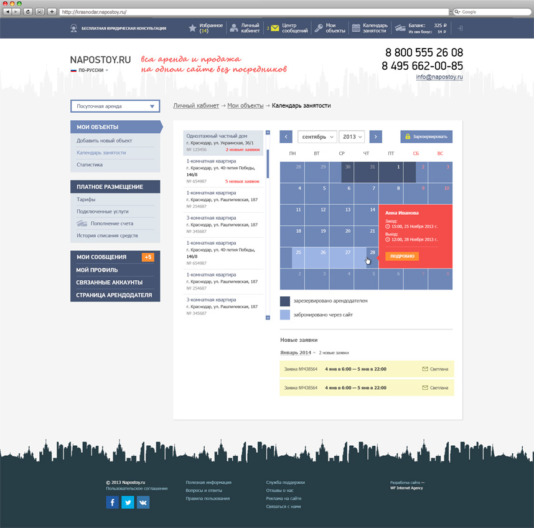Click envelope icon in second Заявка №438564 row

pyautogui.click(x=425, y=388)
